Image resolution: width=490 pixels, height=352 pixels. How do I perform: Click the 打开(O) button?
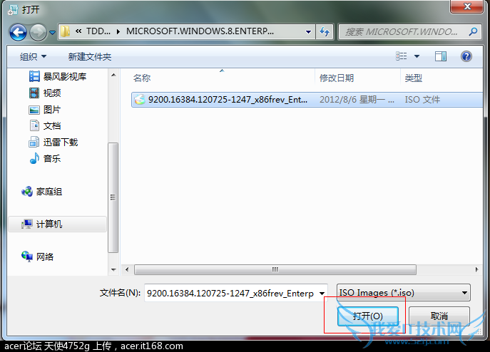tap(368, 316)
